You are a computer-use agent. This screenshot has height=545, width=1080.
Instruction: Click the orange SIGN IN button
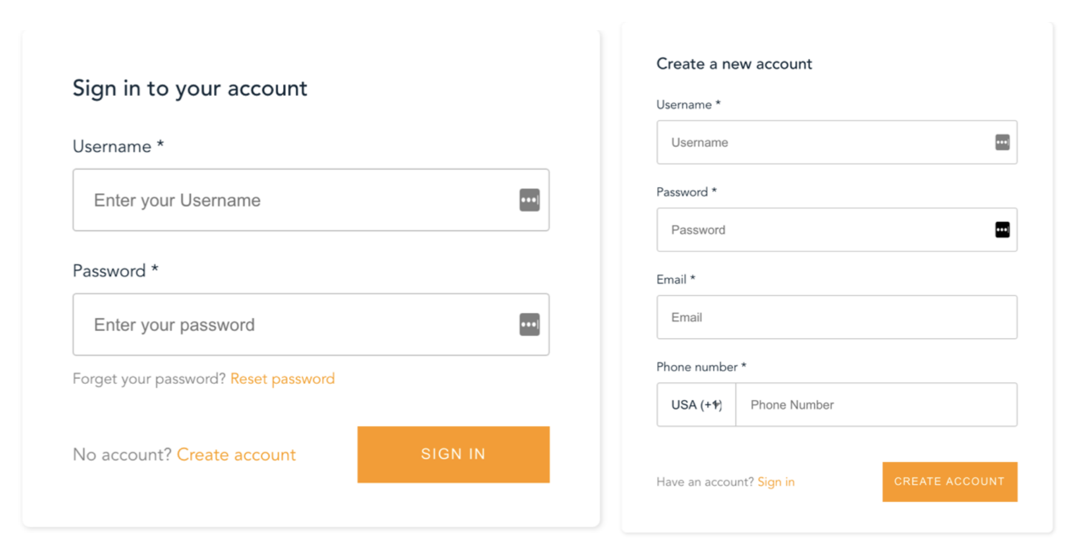[453, 454]
